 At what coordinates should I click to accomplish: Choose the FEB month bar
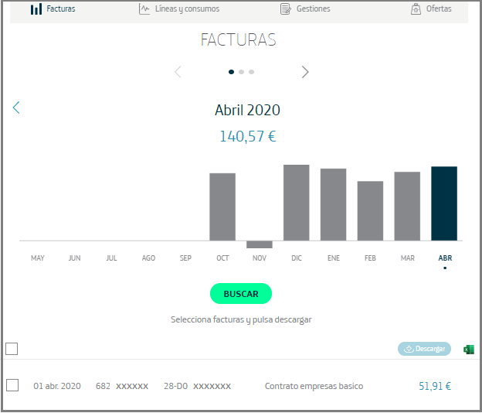[x=370, y=210]
